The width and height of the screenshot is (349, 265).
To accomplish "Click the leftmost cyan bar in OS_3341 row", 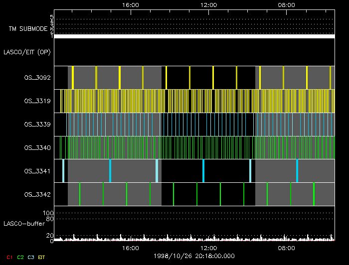I will 63,171.
